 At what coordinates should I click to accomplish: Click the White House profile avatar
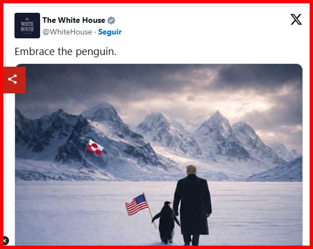pyautogui.click(x=27, y=26)
